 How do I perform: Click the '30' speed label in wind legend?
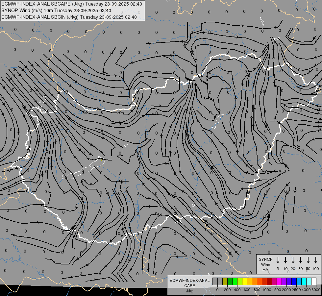coord(300,269)
